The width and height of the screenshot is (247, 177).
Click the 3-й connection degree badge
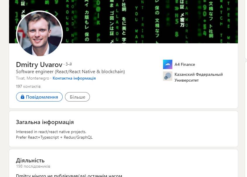click(x=69, y=64)
